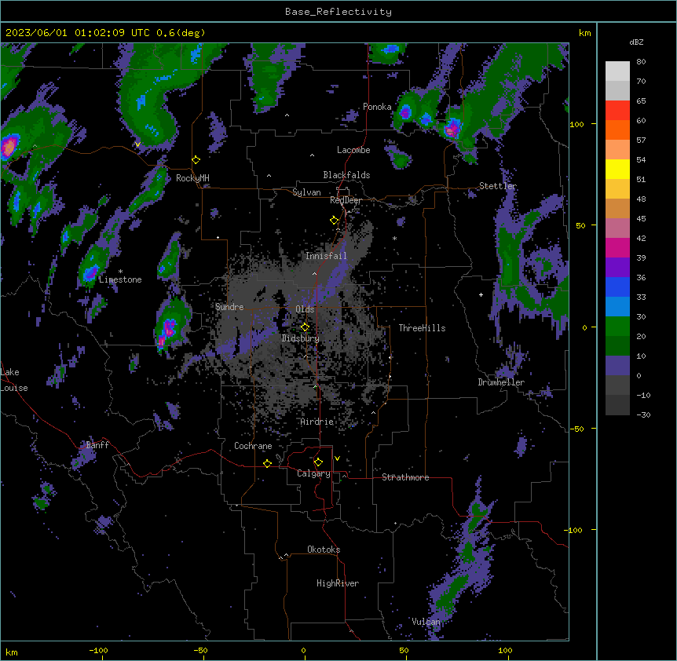Click the 80 value in the dBZ legend
Viewport: 677px width, 661px height.
click(641, 61)
